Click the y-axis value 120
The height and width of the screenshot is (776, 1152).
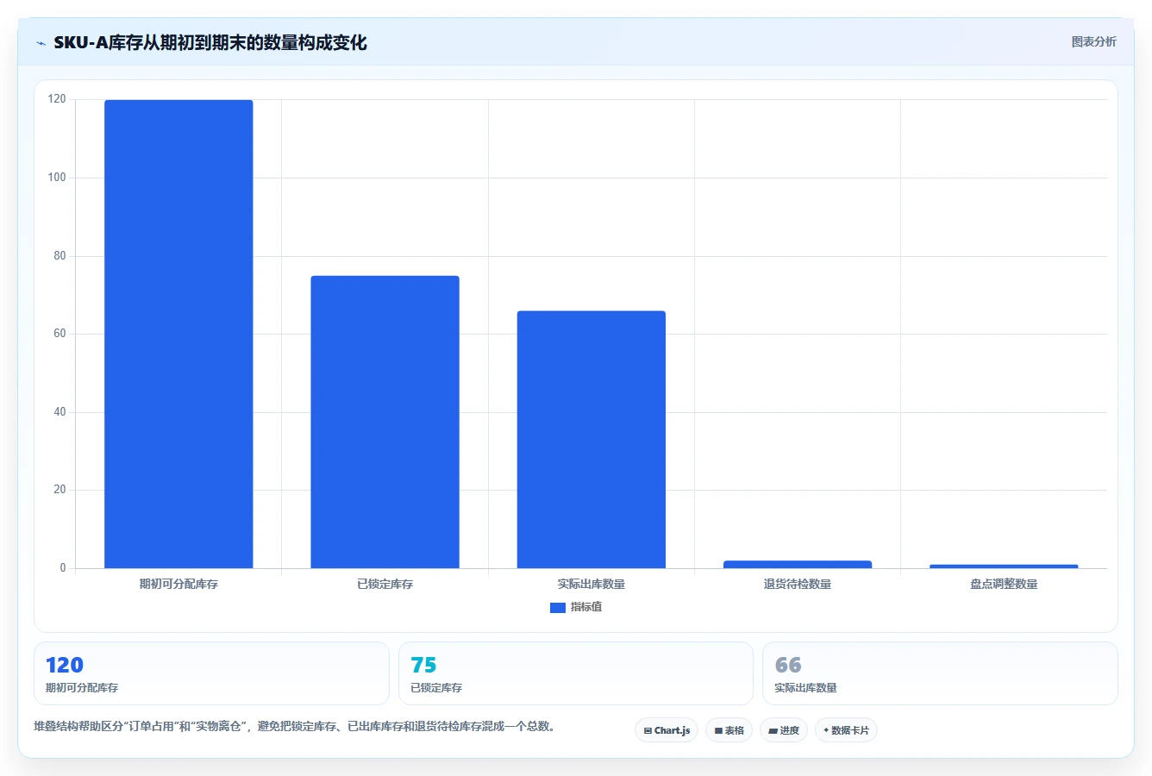[x=57, y=99]
